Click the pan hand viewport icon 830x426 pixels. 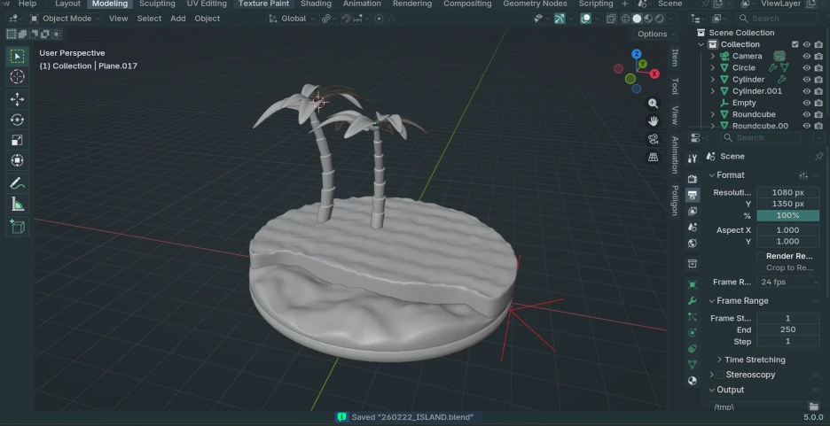point(654,121)
